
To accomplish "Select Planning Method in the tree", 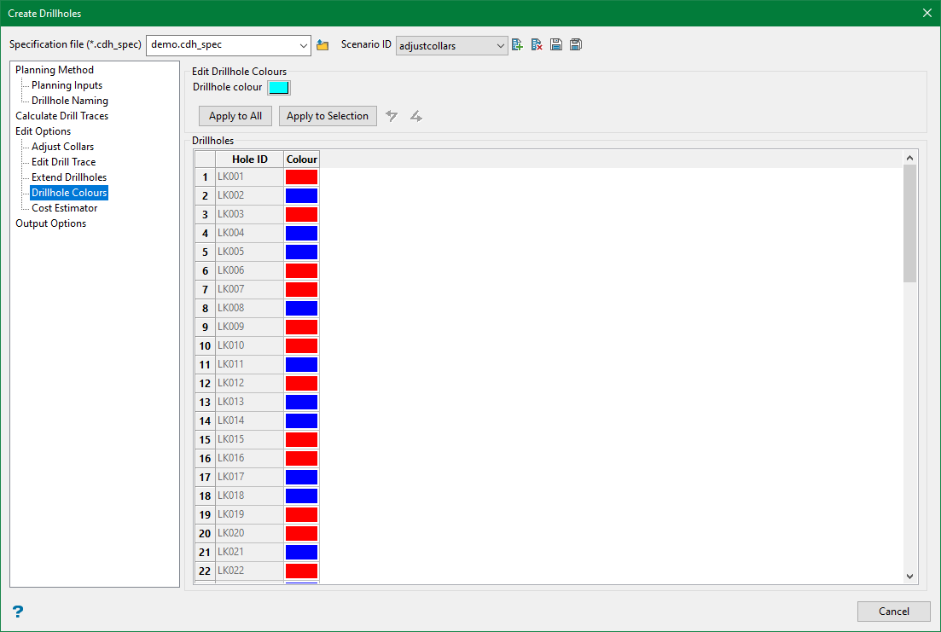I will (55, 70).
